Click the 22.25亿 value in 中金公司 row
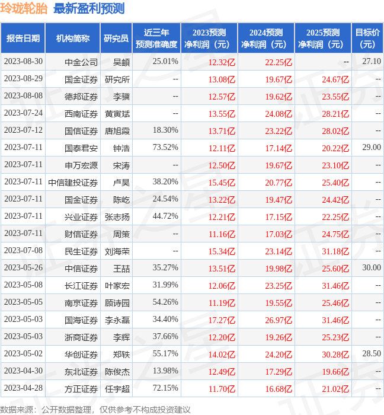 (x=279, y=62)
